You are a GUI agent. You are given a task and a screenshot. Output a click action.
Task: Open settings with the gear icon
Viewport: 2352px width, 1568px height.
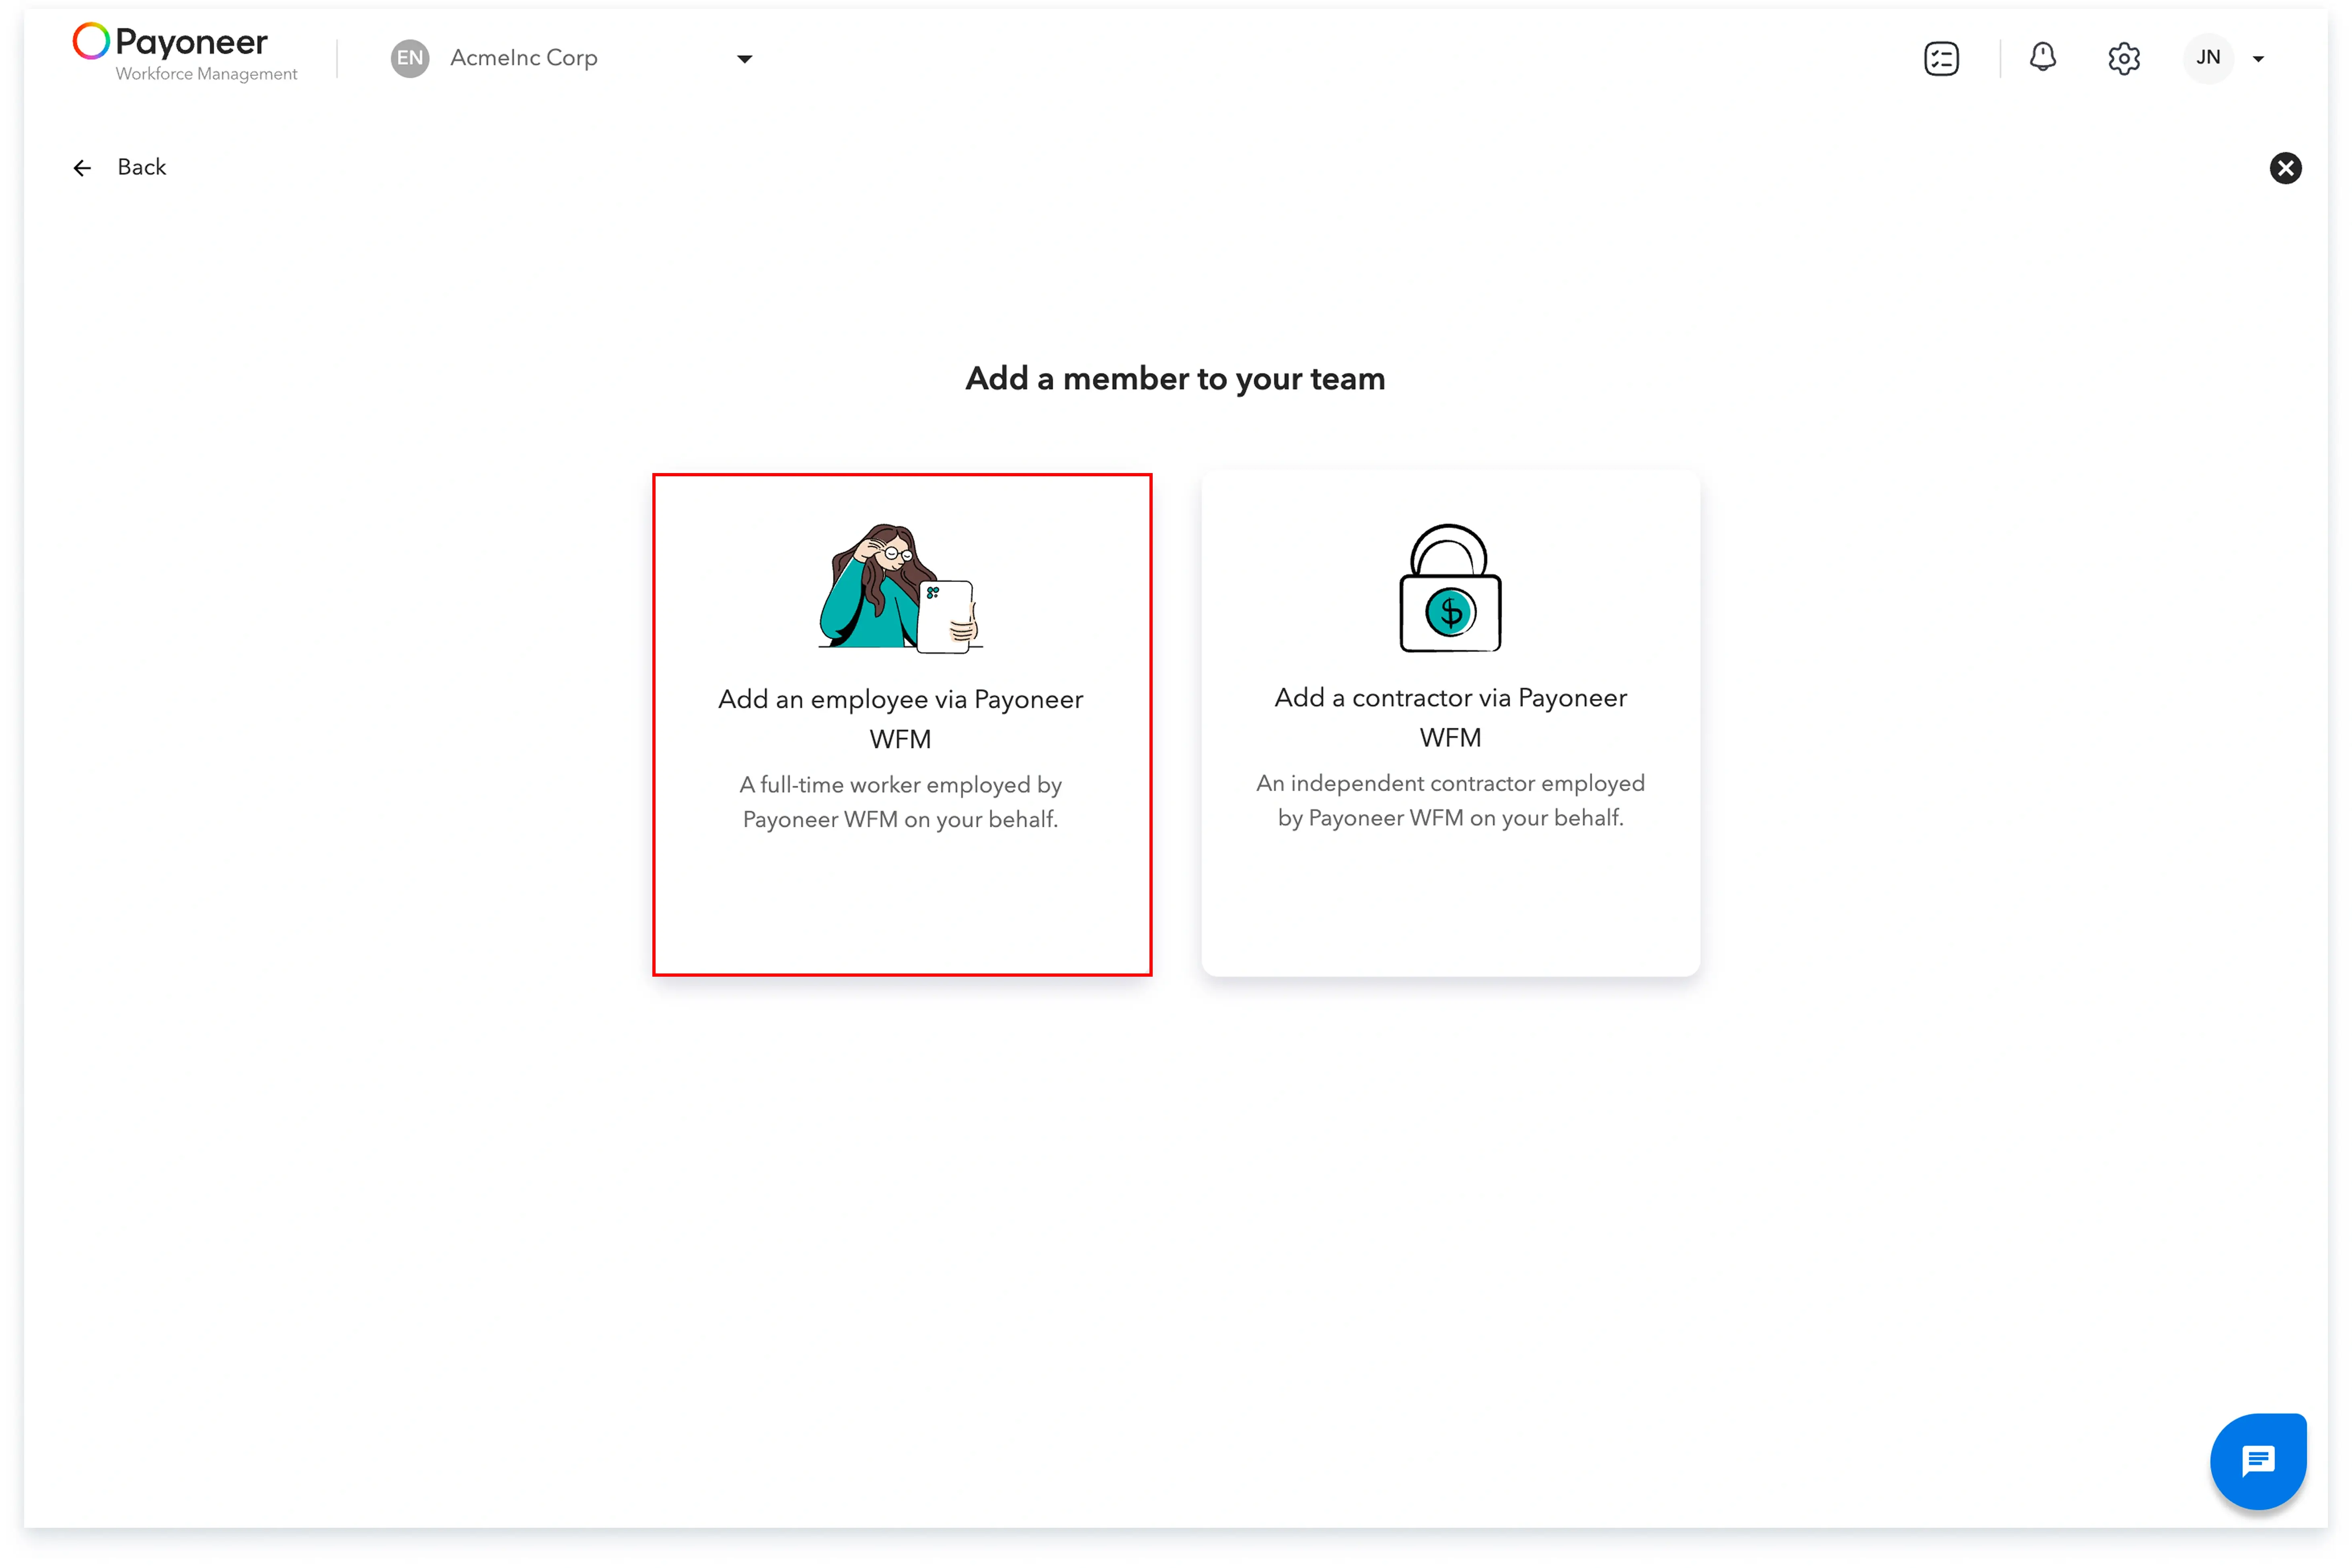[2123, 58]
